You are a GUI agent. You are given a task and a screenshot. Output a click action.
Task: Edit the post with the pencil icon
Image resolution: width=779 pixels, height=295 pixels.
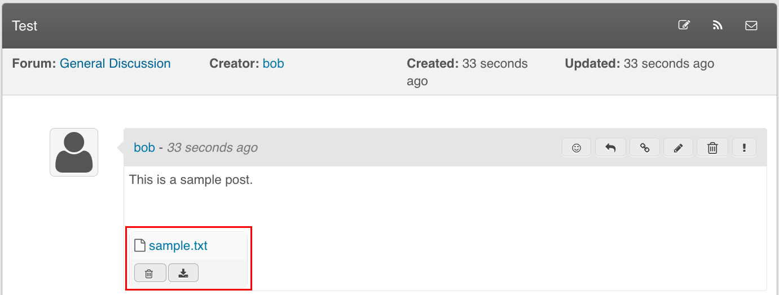pyautogui.click(x=679, y=148)
